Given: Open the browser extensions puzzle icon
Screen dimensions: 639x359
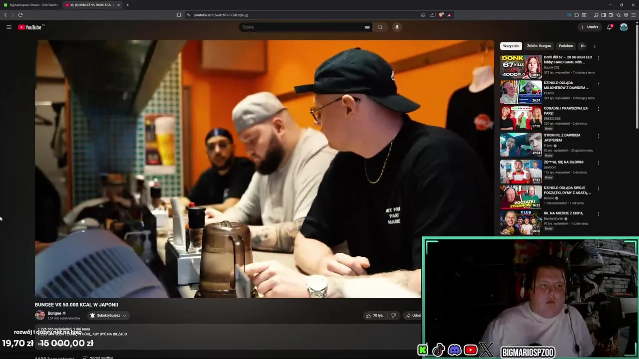Looking at the screenshot, I should 577,15.
